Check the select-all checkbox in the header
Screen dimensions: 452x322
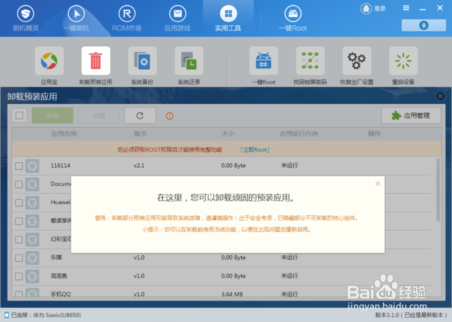[x=19, y=115]
